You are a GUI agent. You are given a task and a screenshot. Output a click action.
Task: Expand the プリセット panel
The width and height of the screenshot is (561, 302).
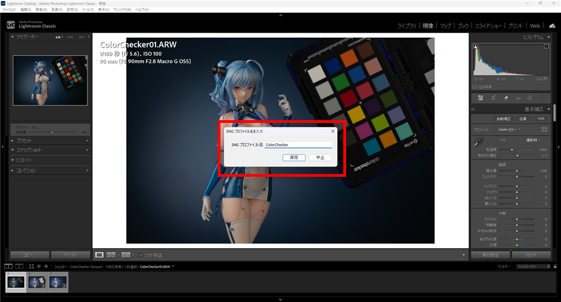12,141
